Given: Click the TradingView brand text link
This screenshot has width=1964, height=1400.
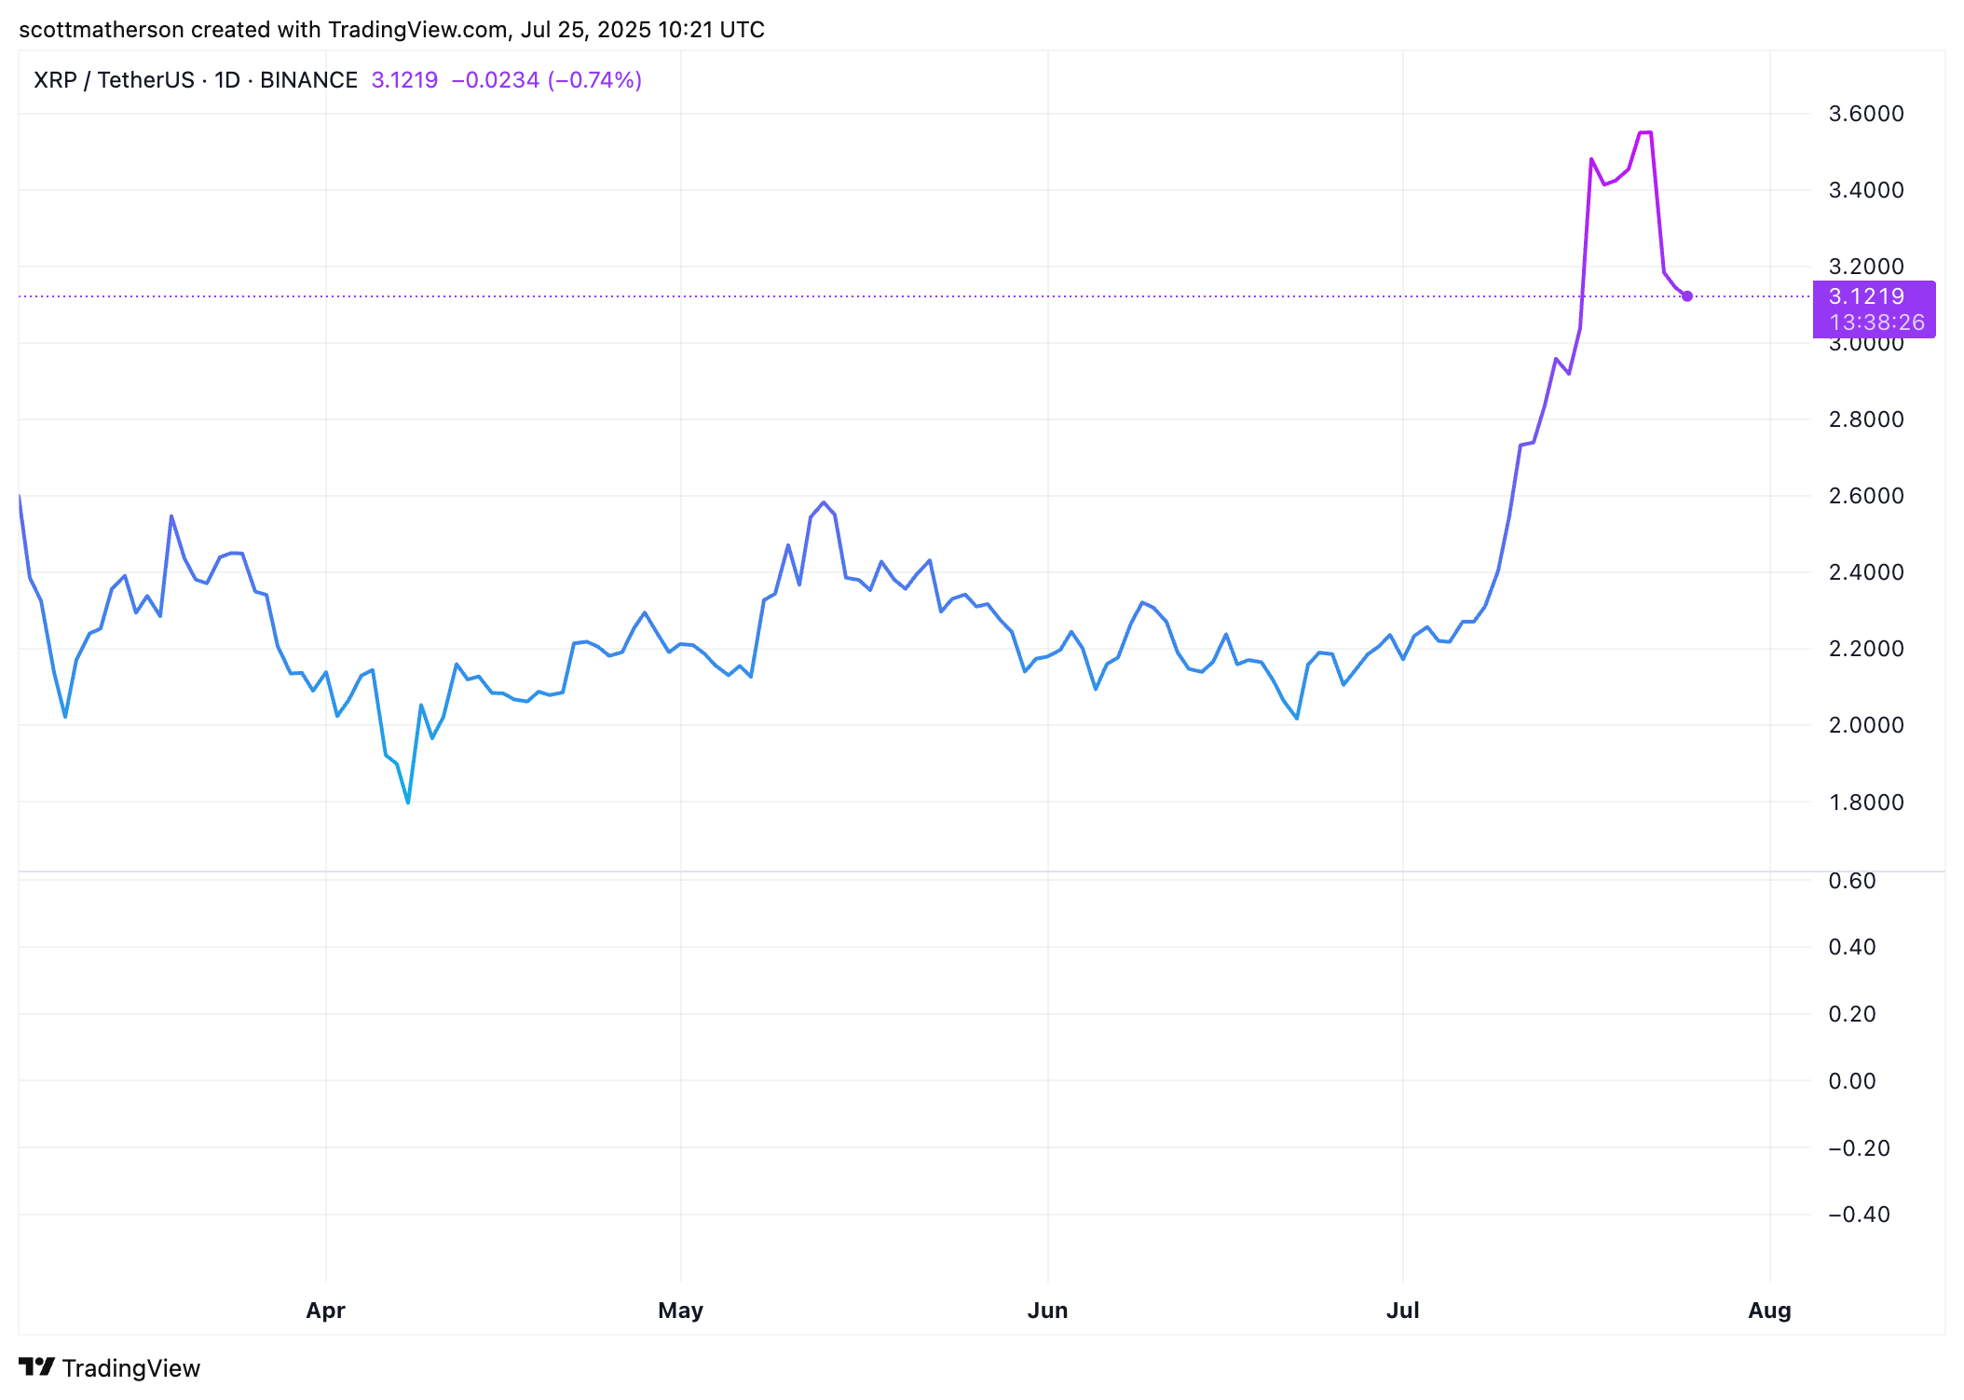Looking at the screenshot, I should (x=130, y=1368).
